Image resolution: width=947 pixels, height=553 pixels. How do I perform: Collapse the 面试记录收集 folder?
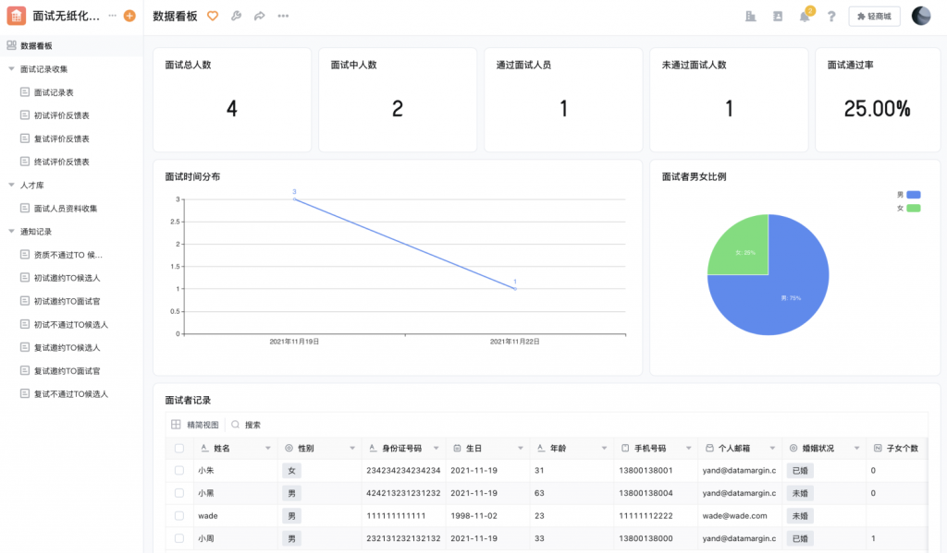(x=11, y=69)
